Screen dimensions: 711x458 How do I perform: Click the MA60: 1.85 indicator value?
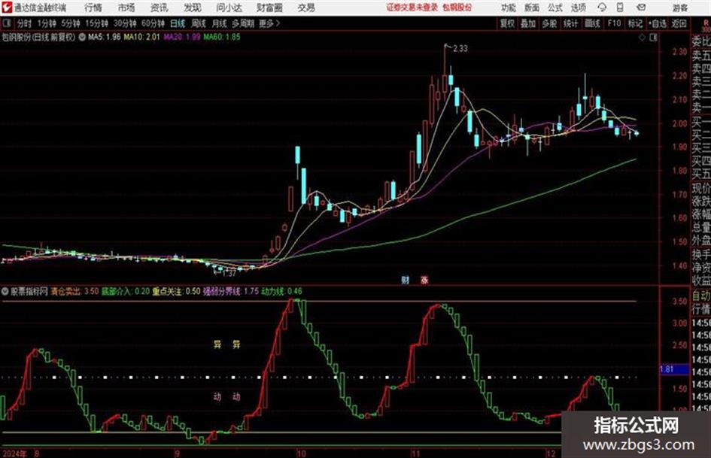(x=222, y=37)
